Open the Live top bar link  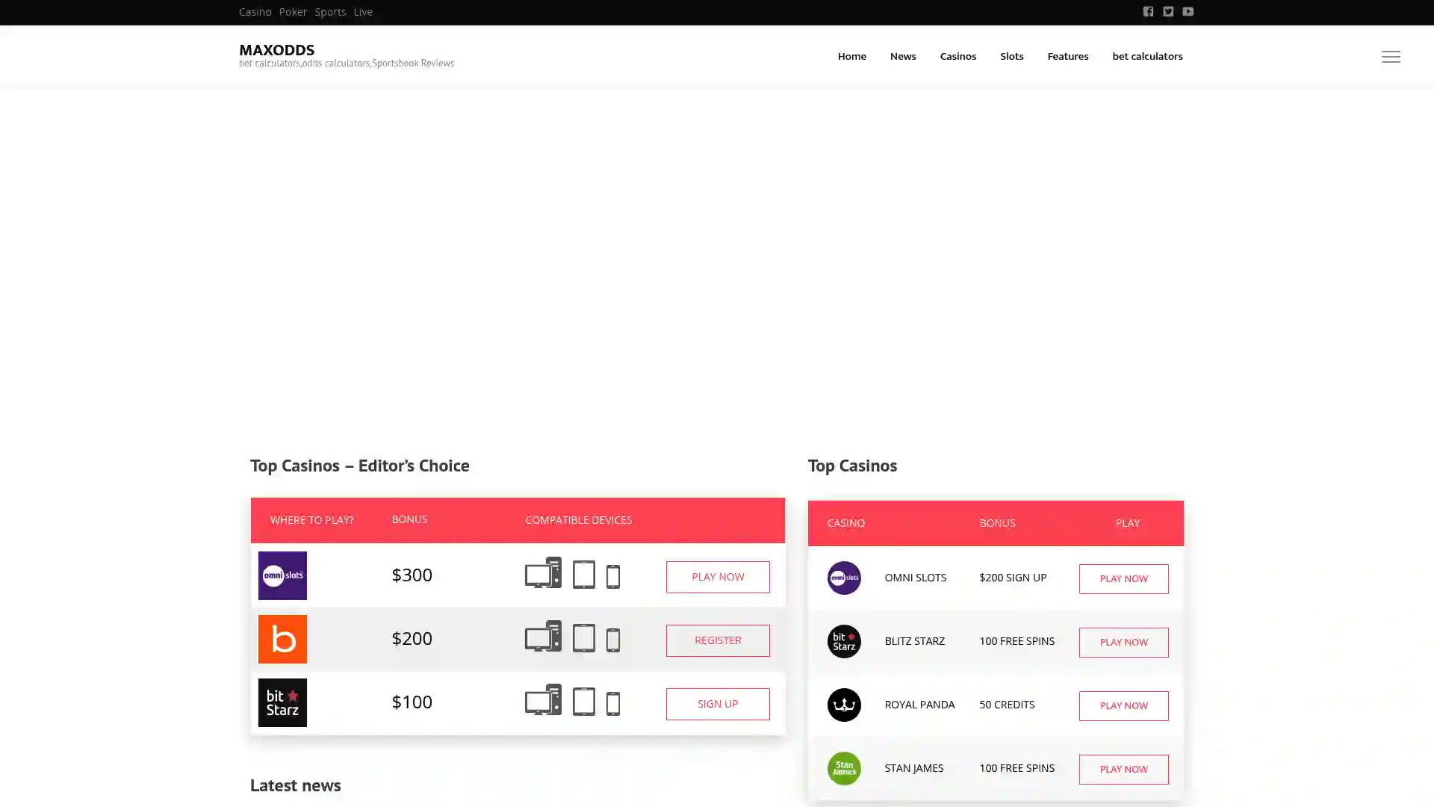click(363, 12)
